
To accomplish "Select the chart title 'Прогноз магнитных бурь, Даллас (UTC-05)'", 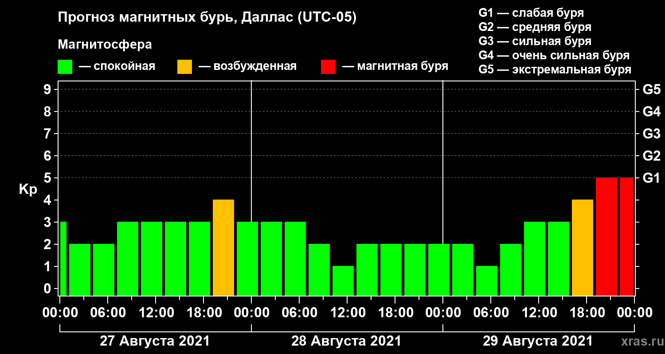I will 207,18.
